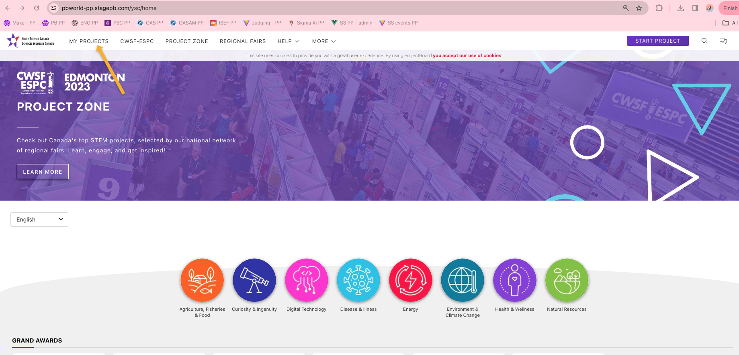Open the browser zoom magnifier icon
Image resolution: width=739 pixels, height=355 pixels.
(626, 8)
